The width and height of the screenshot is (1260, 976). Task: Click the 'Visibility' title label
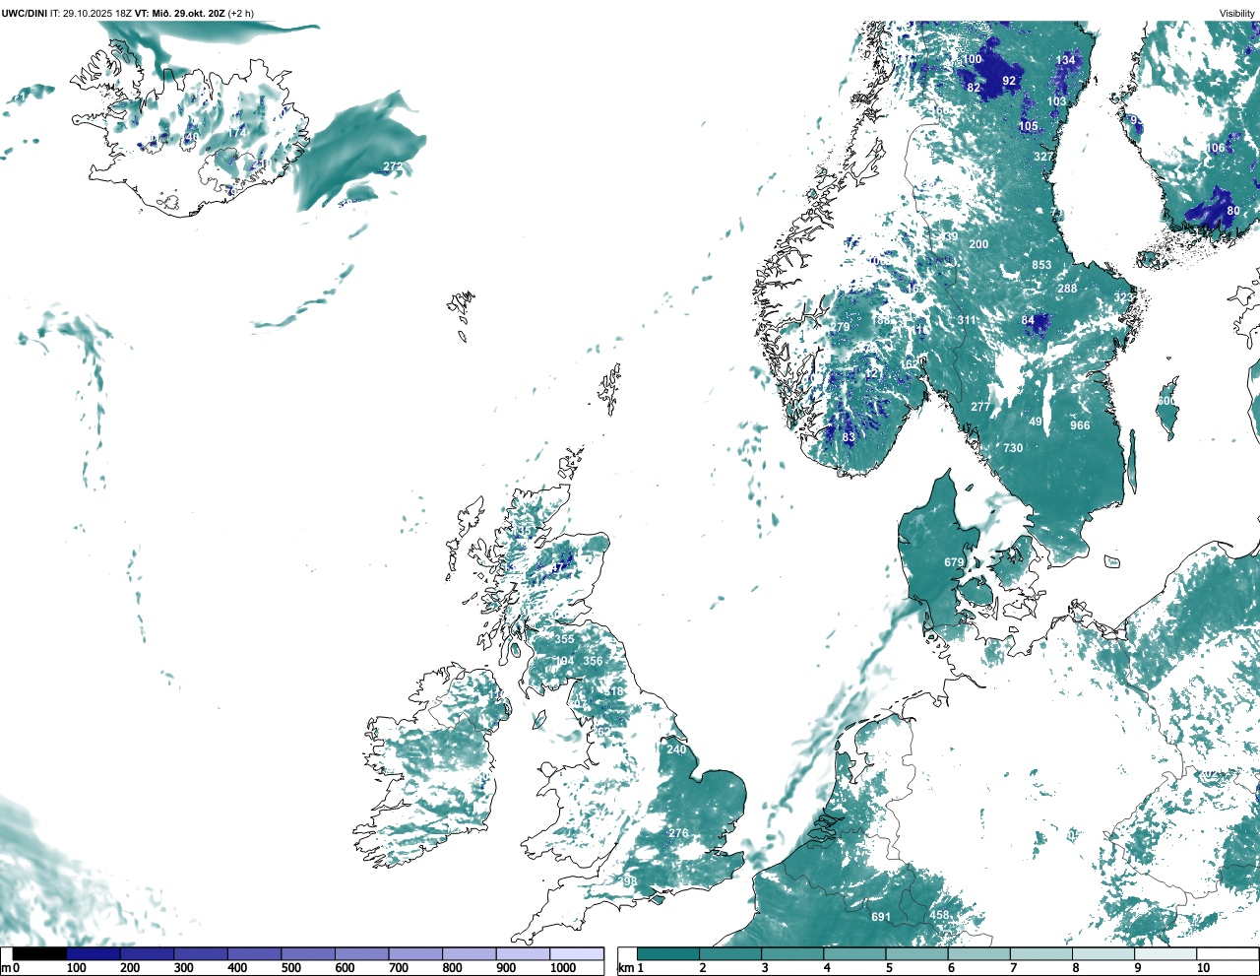pos(1237,13)
